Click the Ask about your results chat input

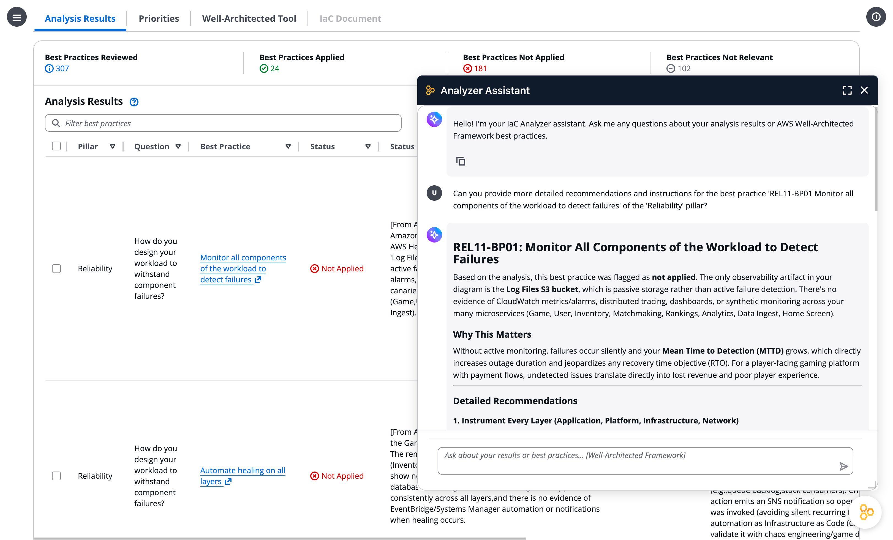[645, 461]
